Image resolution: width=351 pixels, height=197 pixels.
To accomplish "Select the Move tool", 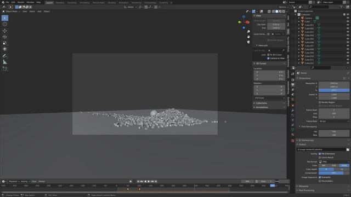I will [5, 31].
